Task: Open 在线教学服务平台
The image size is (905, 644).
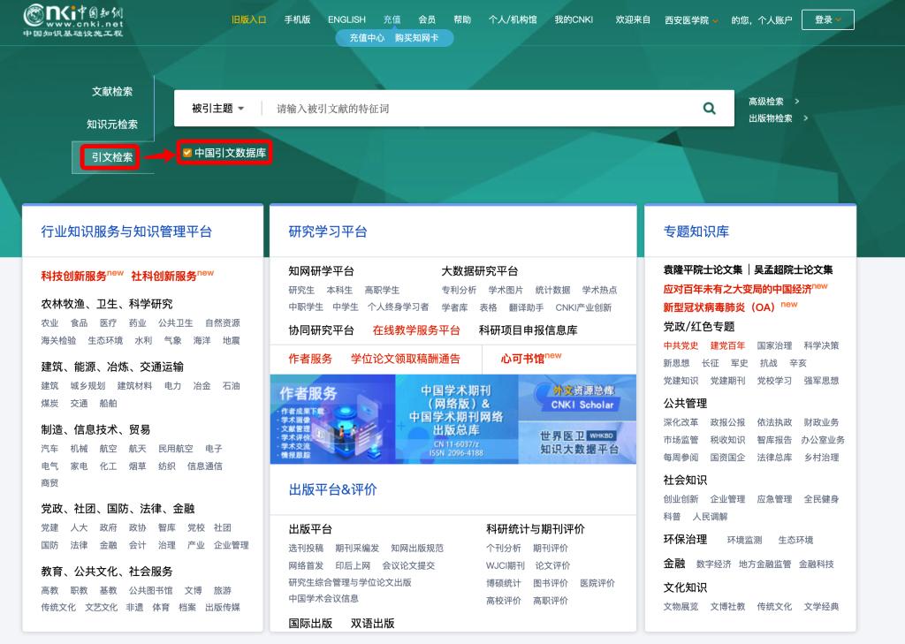Action: (416, 330)
